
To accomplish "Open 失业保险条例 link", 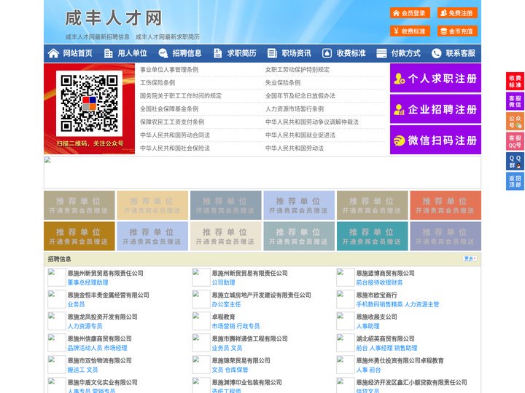I will coord(283,82).
